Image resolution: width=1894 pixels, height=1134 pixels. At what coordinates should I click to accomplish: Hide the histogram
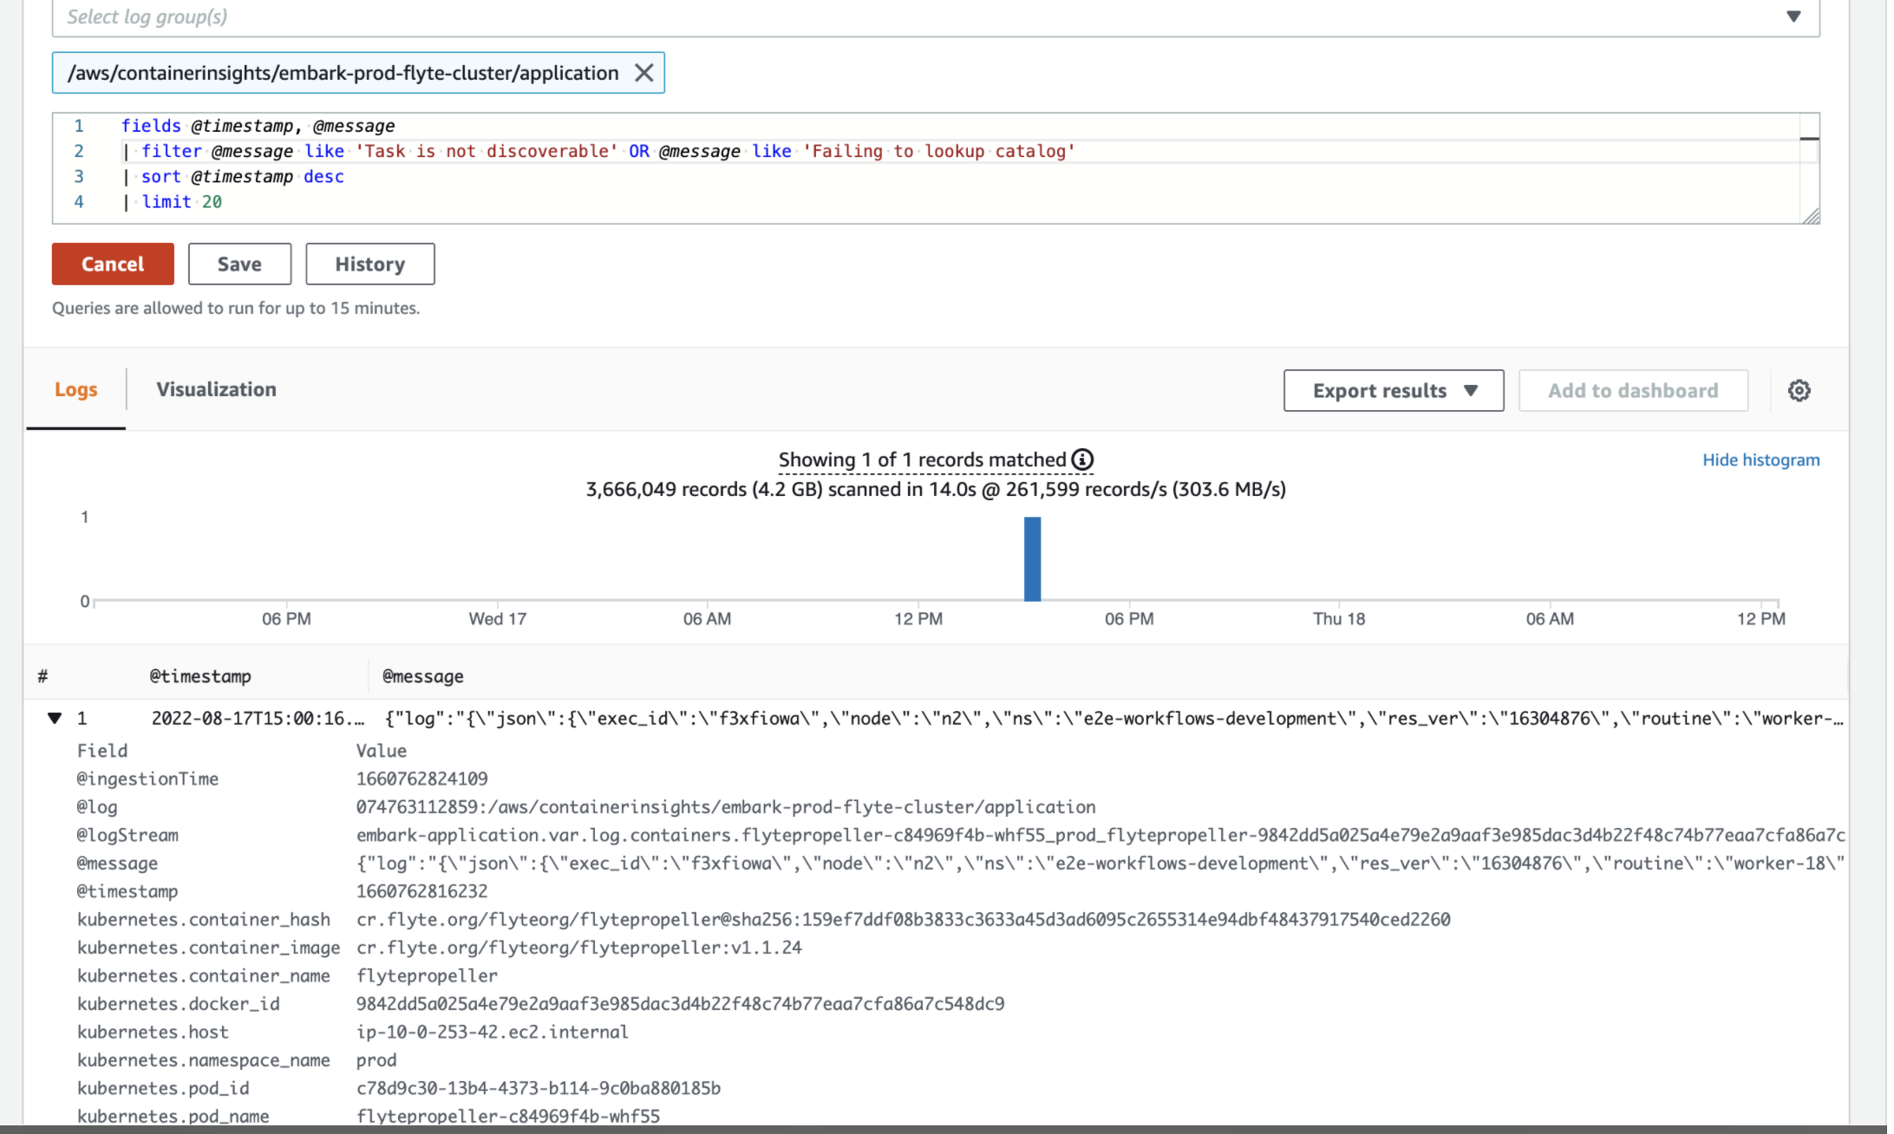pyautogui.click(x=1760, y=459)
